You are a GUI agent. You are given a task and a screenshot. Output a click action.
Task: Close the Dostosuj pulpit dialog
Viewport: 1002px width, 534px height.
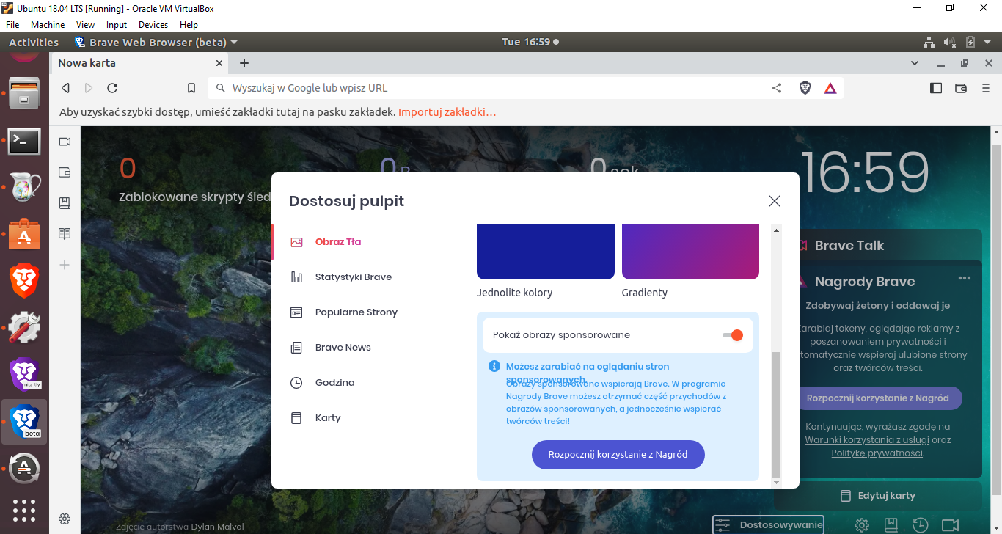(x=775, y=201)
